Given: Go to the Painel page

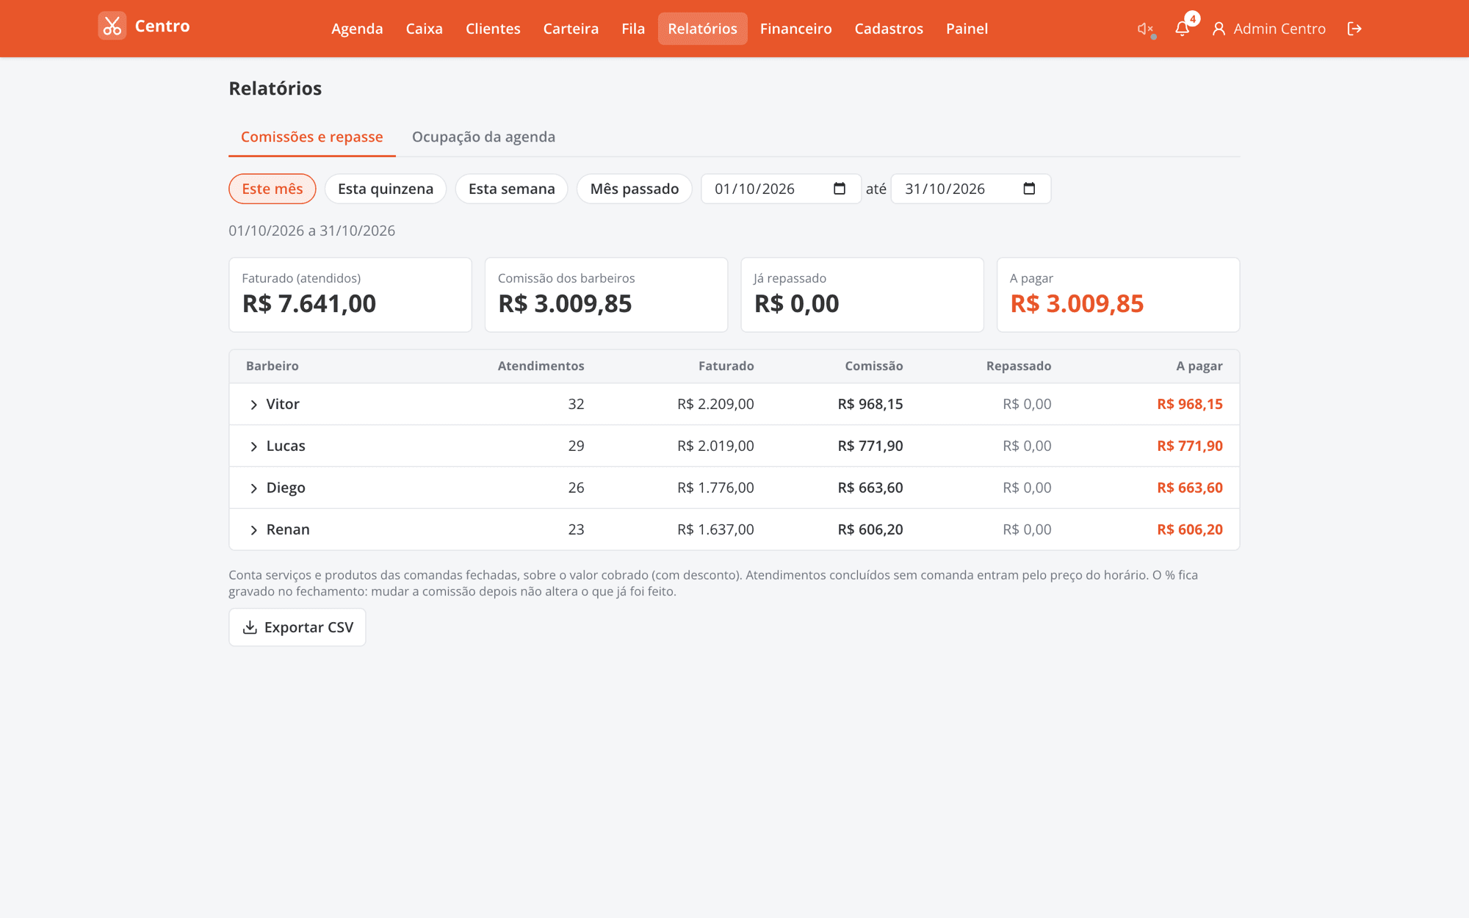Looking at the screenshot, I should coord(967,29).
